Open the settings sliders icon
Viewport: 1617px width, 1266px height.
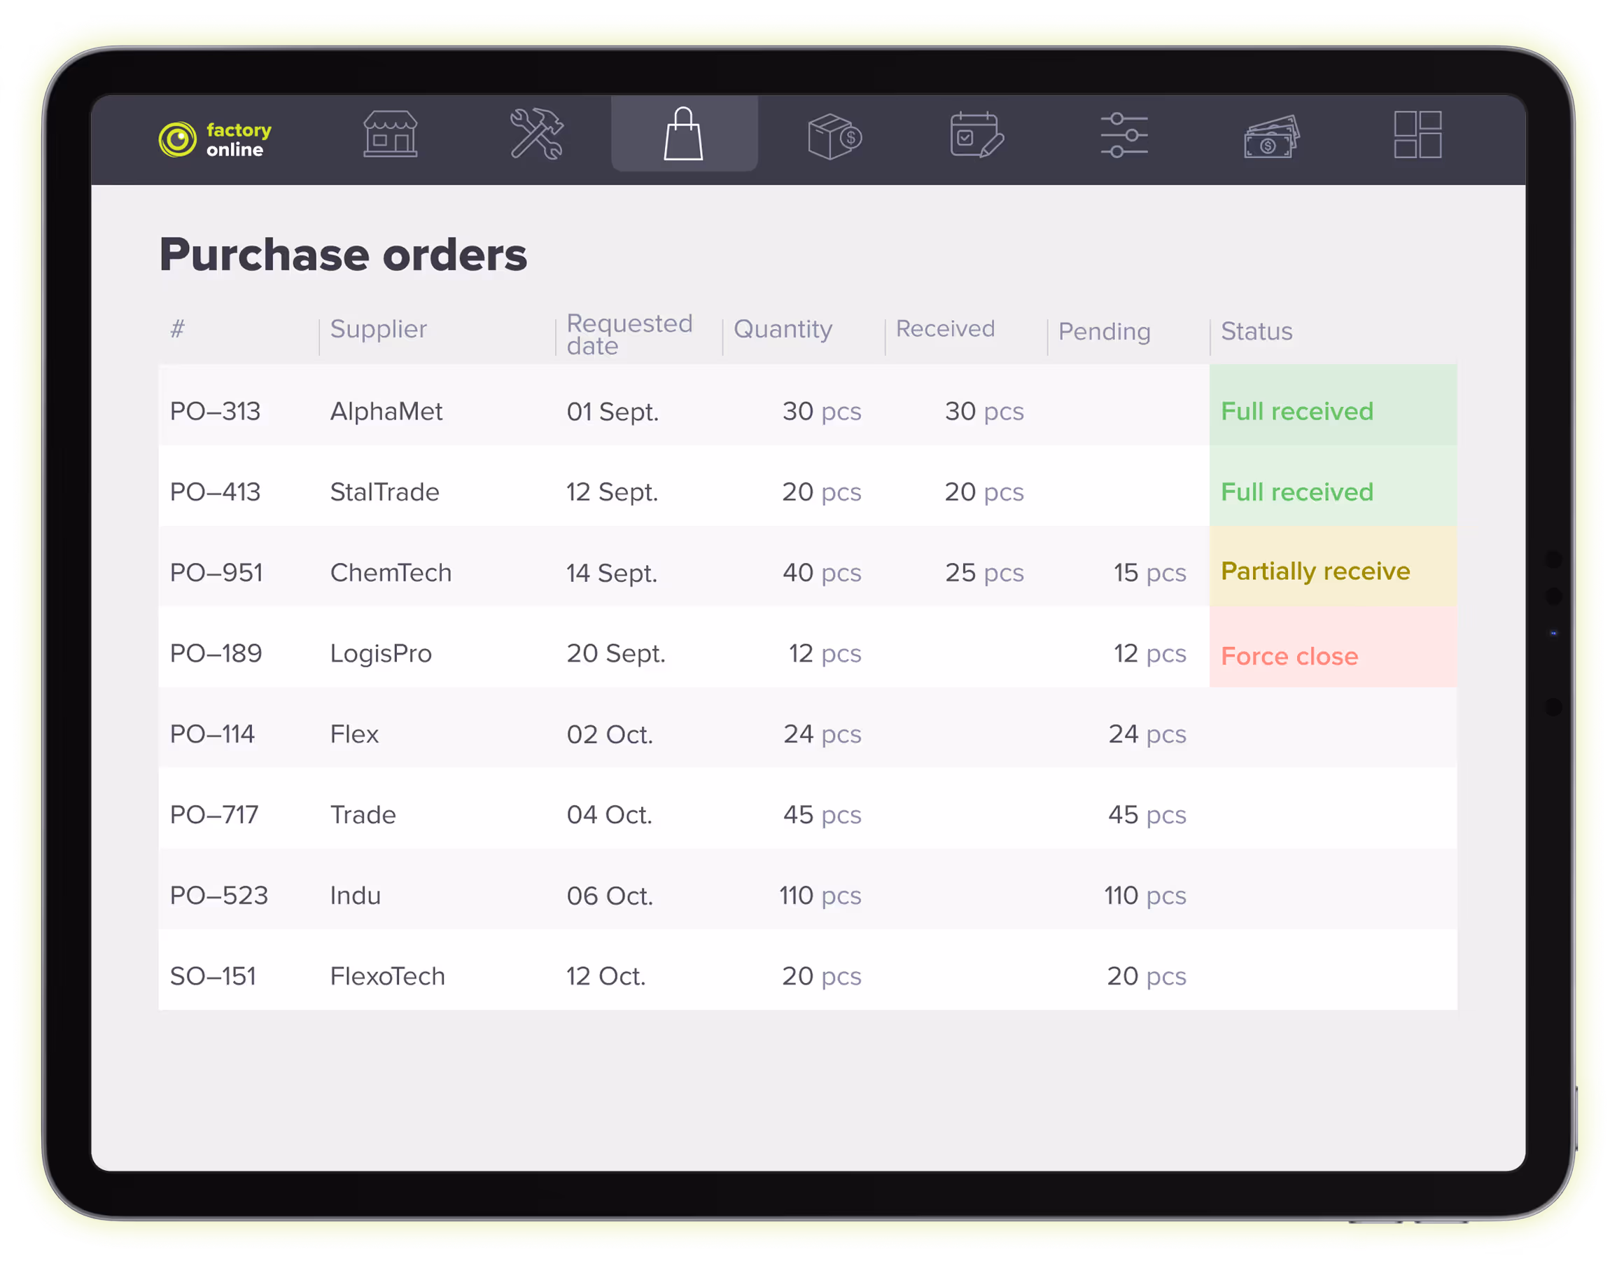coord(1123,136)
